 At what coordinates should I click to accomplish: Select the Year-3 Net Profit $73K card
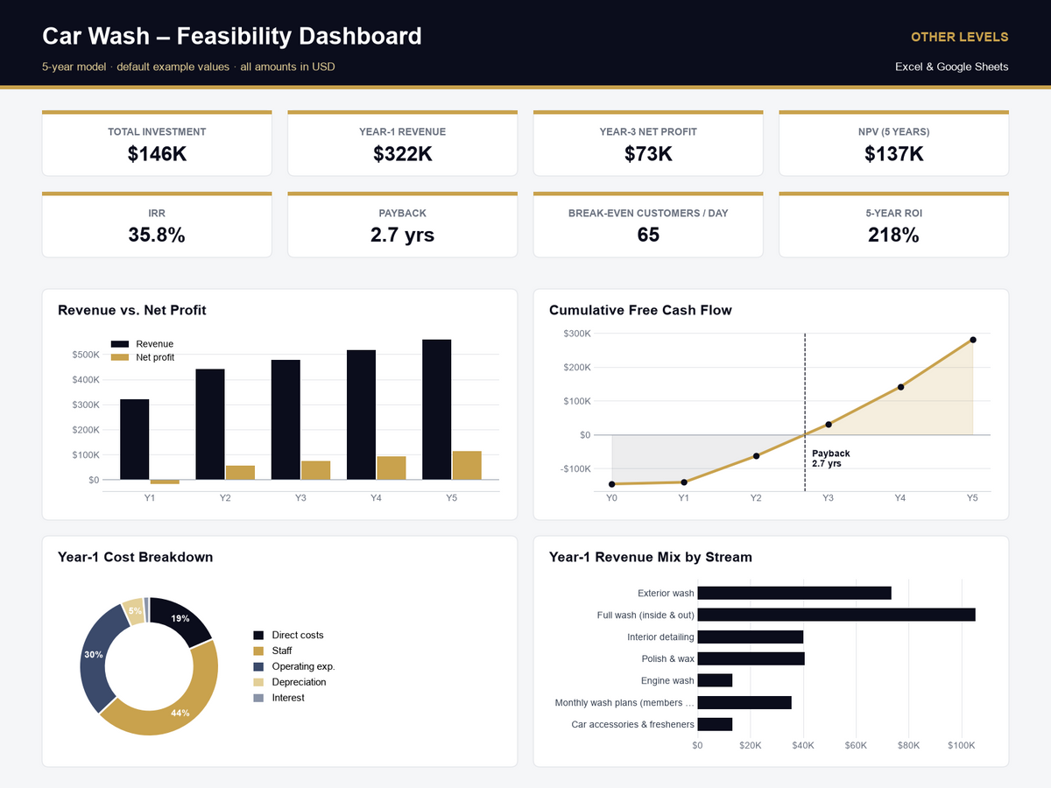point(648,144)
